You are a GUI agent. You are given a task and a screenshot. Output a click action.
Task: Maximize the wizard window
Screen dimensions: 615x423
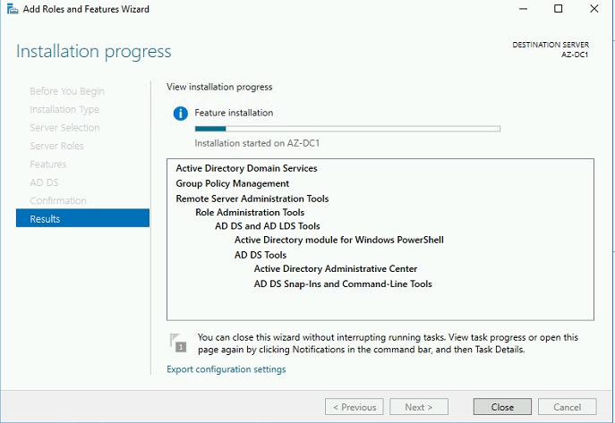558,9
